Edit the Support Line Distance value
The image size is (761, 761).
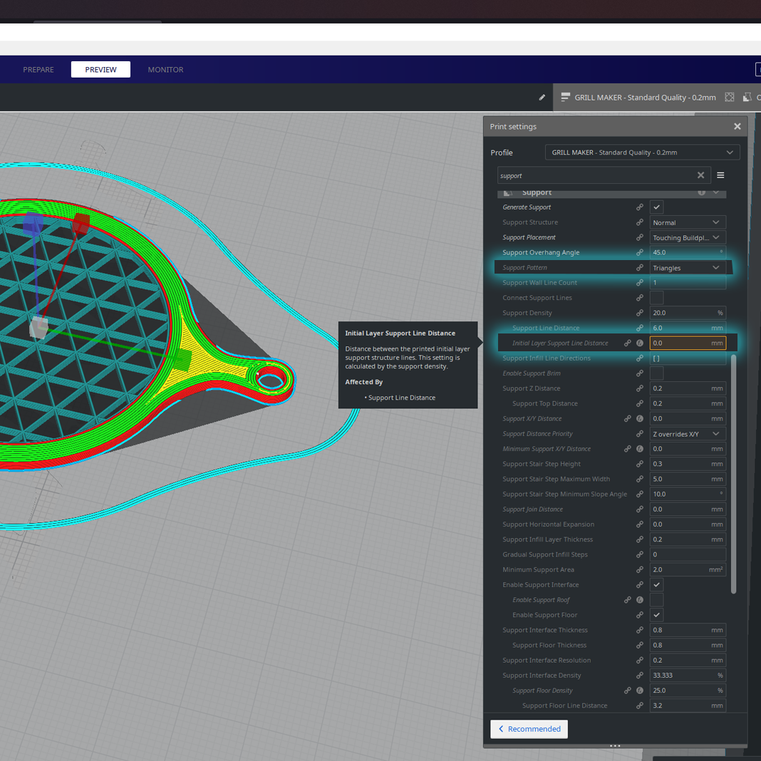[x=688, y=328]
